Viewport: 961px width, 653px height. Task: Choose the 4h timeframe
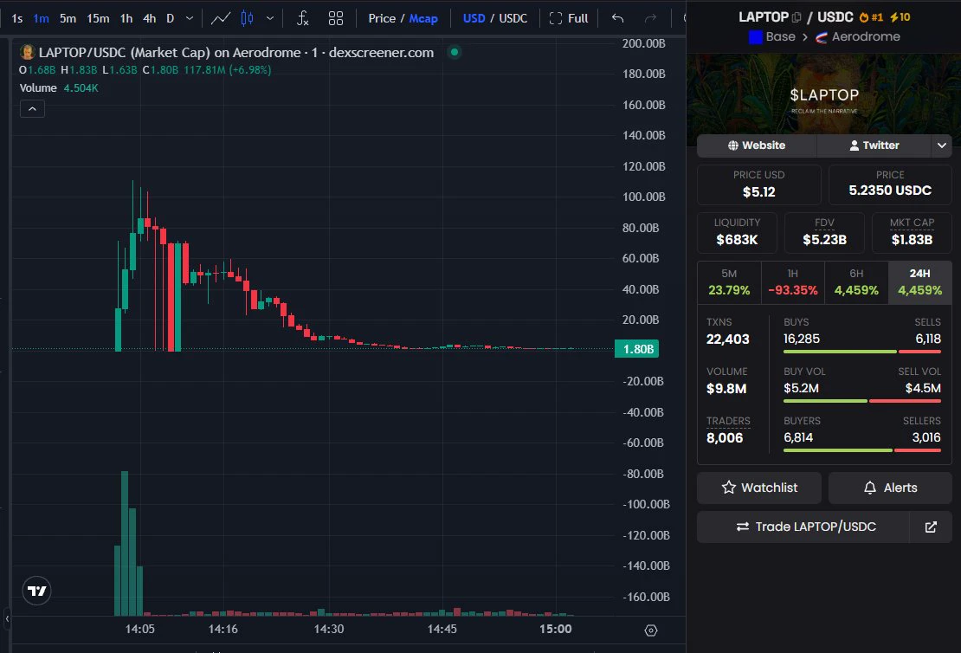point(150,18)
